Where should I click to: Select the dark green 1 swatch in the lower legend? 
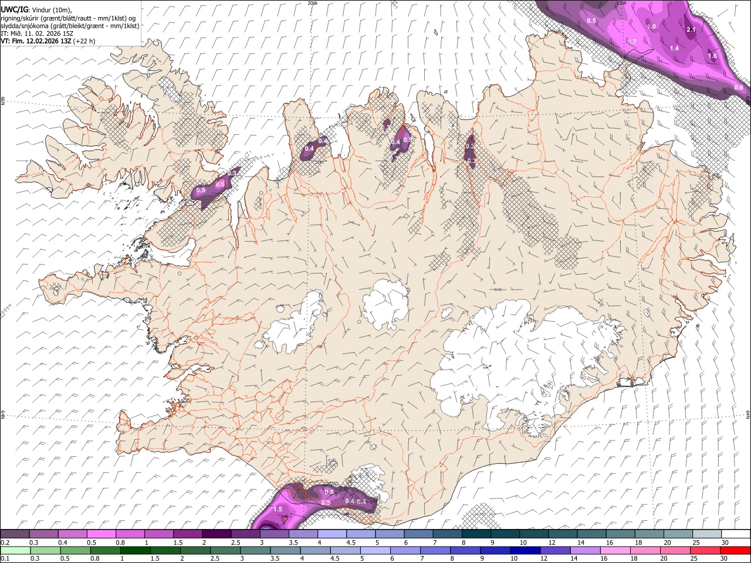[x=136, y=551]
